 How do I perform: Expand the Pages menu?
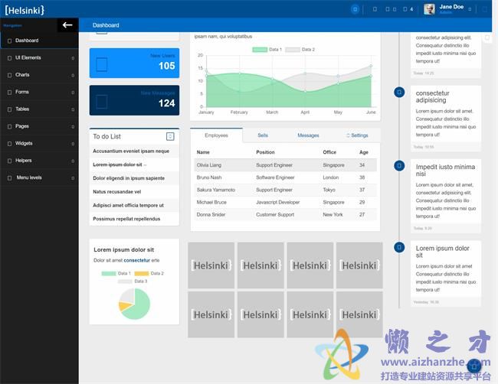coord(39,126)
